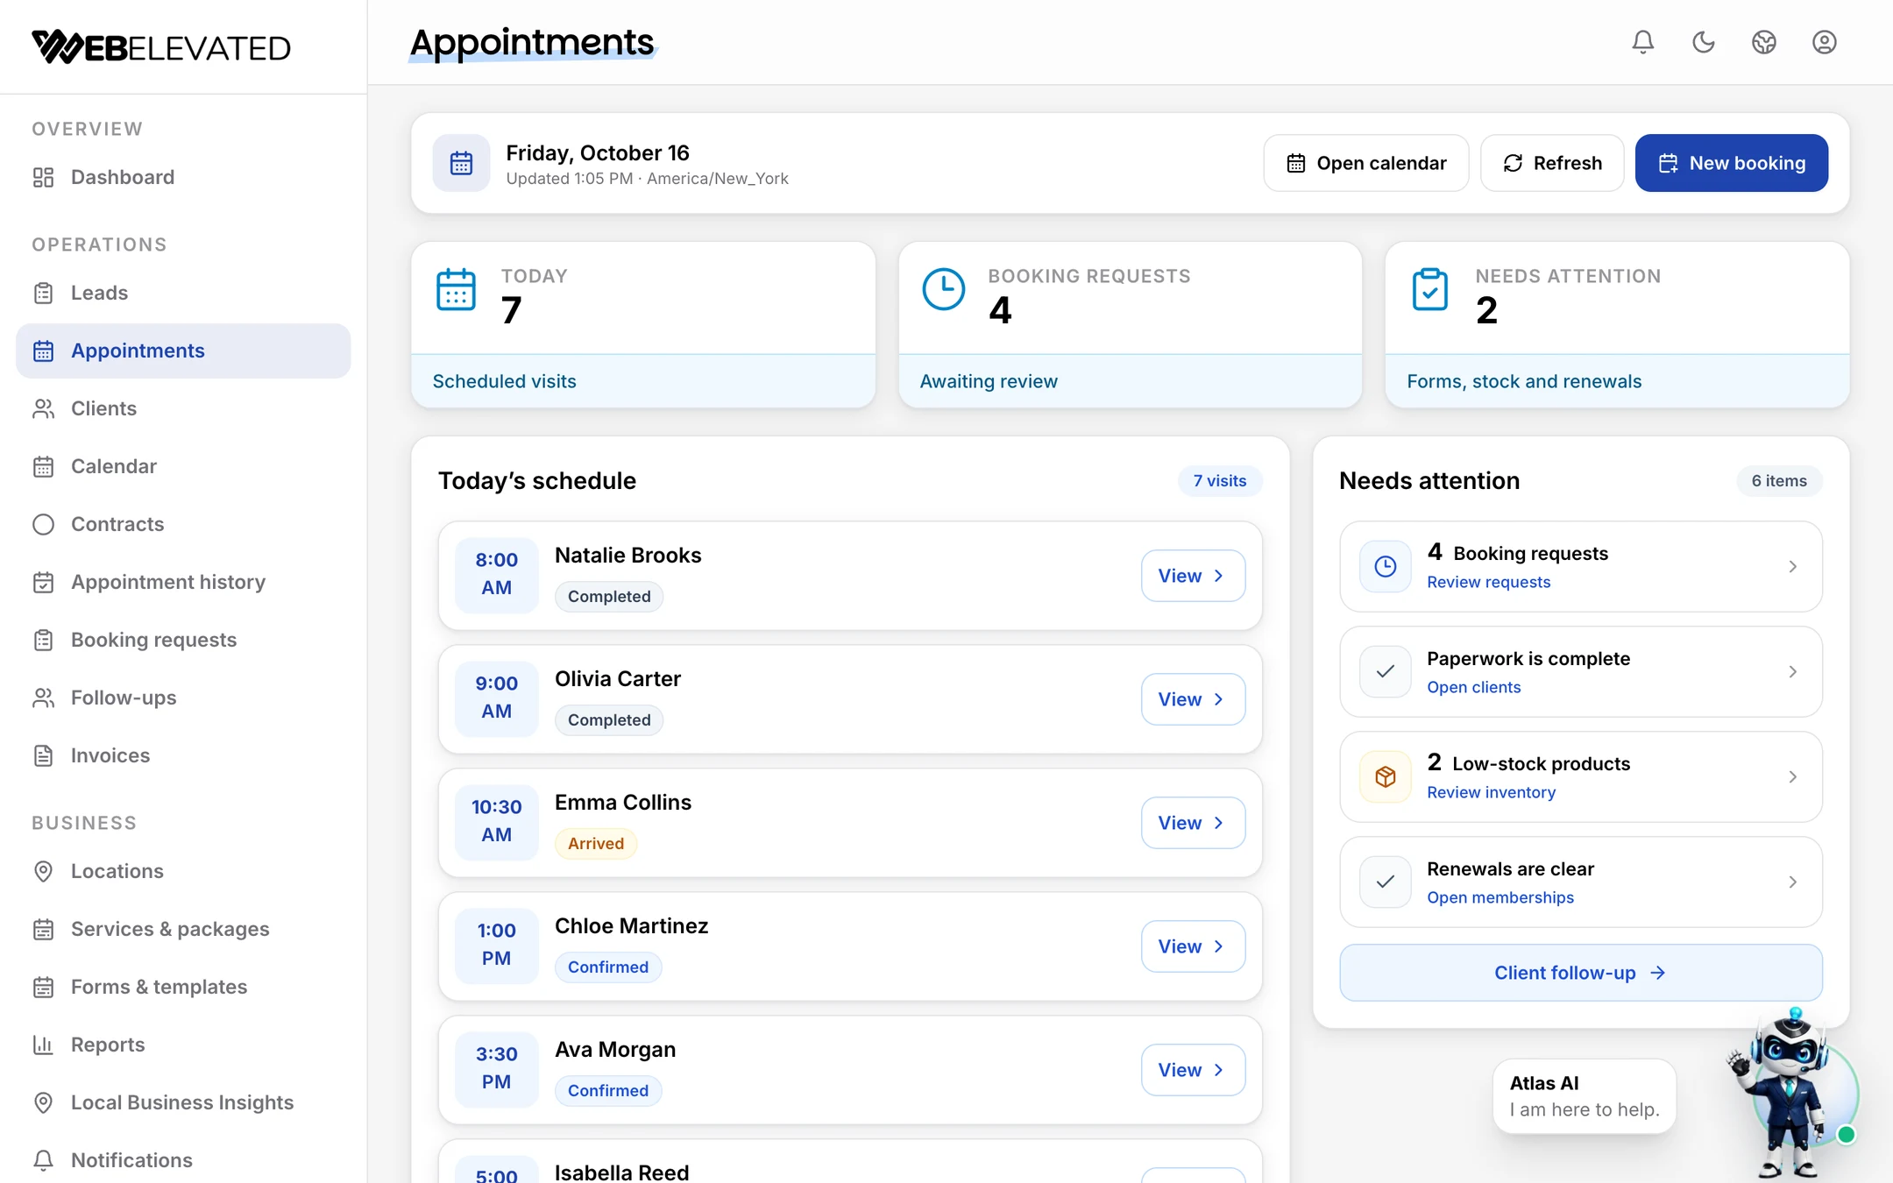
Task: Click the Needs Attention clipboard icon
Action: pyautogui.click(x=1429, y=289)
